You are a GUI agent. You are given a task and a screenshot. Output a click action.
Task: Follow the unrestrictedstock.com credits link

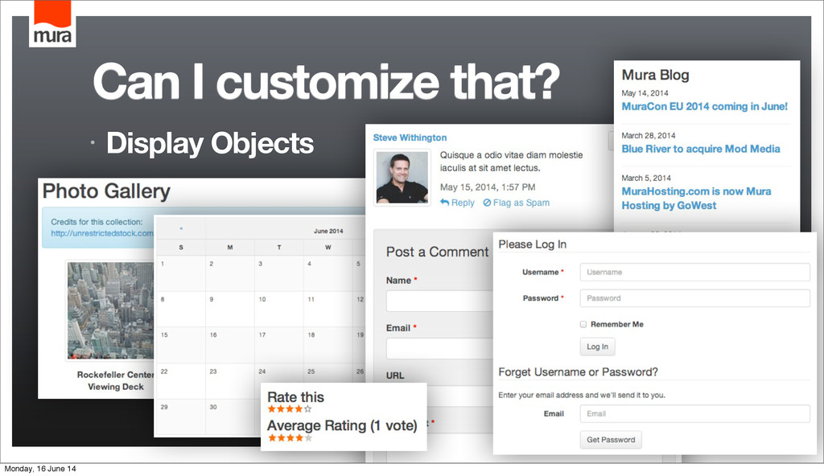point(102,233)
